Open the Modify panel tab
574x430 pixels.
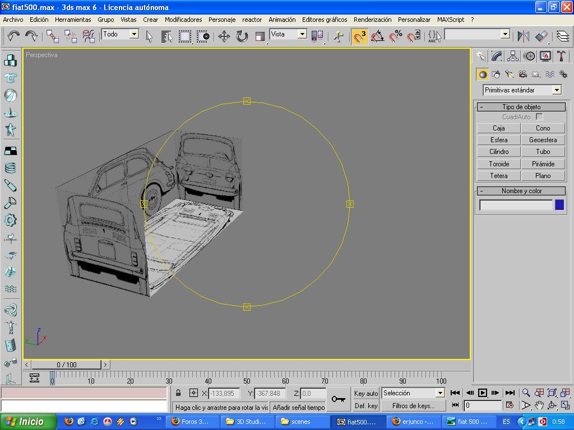pos(497,56)
